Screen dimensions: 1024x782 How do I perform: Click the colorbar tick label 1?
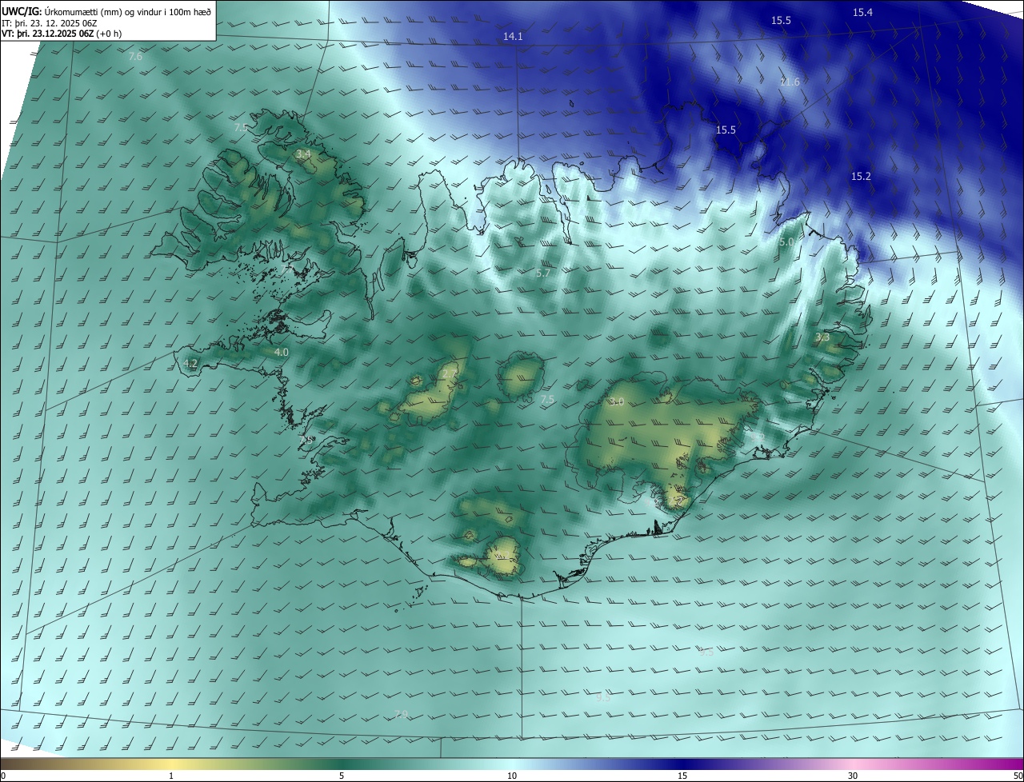[x=171, y=776]
